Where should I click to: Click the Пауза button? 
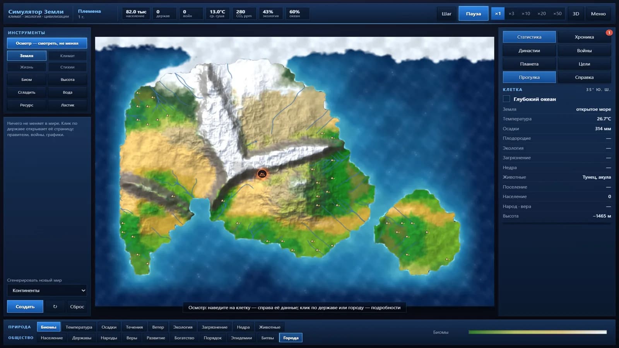474,14
